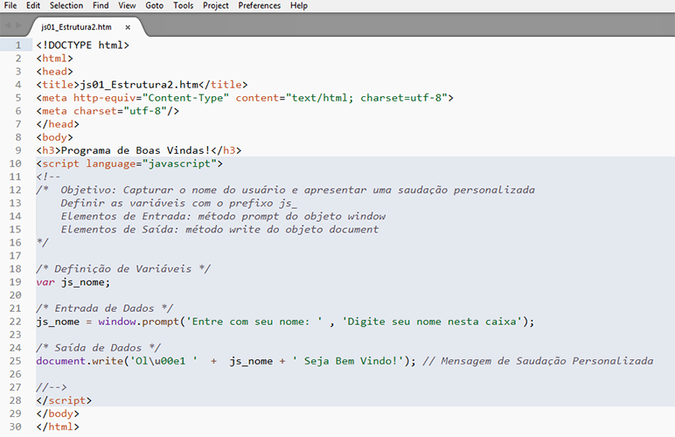Open the Edit menu
This screenshot has height=437, width=675.
pyautogui.click(x=33, y=5)
